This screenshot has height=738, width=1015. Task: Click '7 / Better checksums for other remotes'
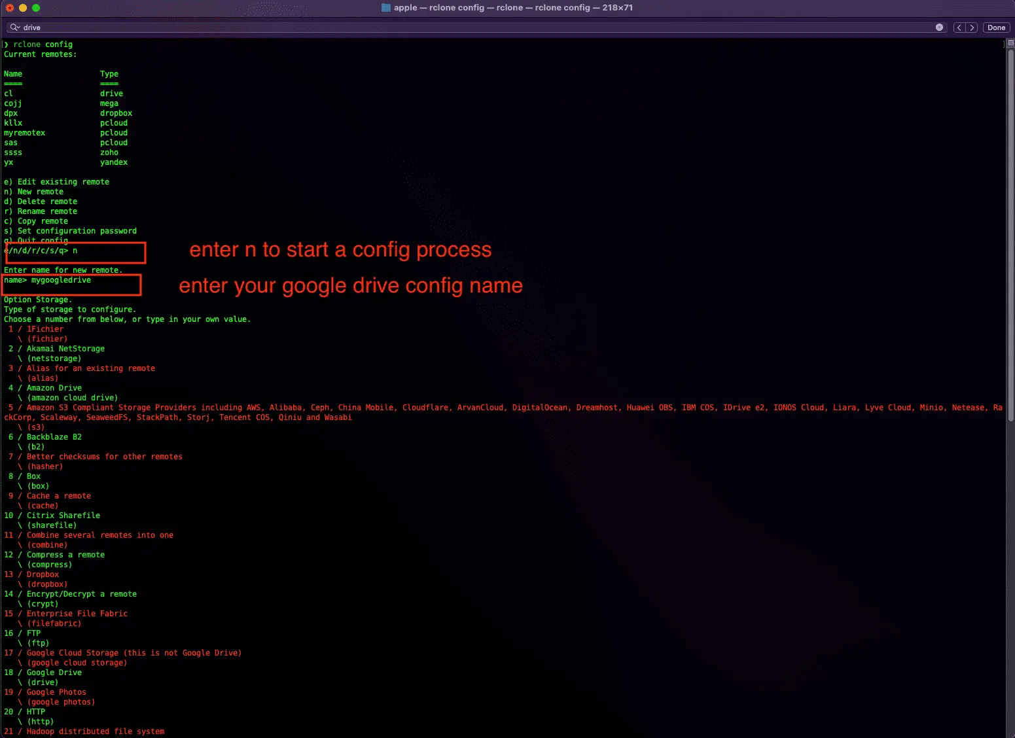click(96, 457)
